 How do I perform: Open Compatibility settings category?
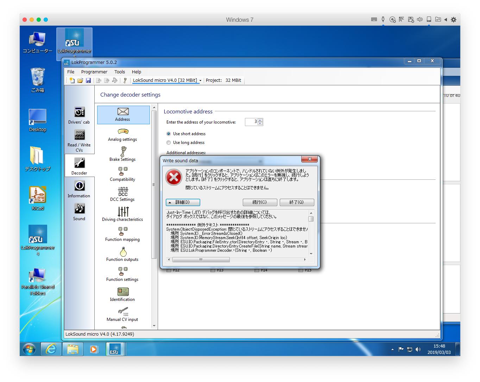coord(122,174)
